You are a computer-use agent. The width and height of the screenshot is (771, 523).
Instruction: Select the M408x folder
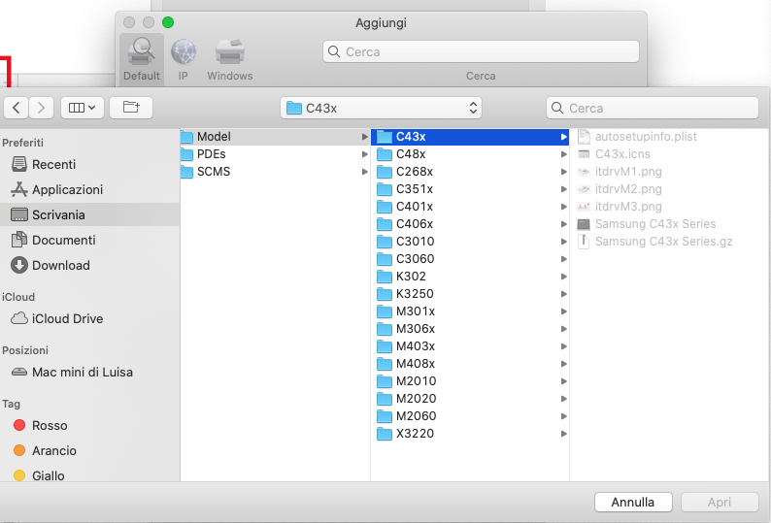(x=470, y=364)
